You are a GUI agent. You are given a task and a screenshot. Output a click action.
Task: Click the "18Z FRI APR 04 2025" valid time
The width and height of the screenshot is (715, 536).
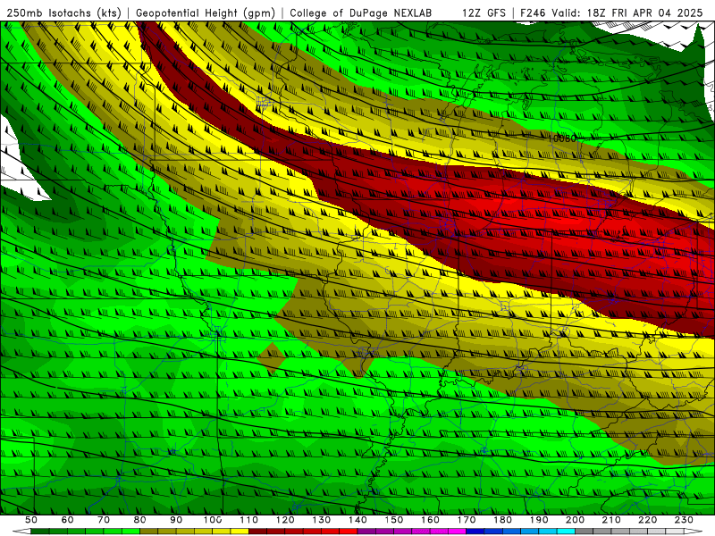(x=645, y=13)
